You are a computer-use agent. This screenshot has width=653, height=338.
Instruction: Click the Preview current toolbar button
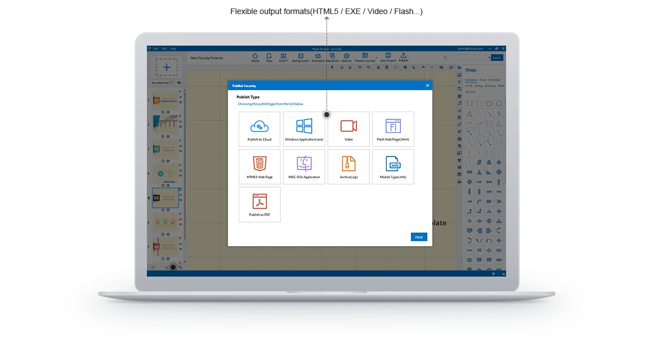point(365,57)
